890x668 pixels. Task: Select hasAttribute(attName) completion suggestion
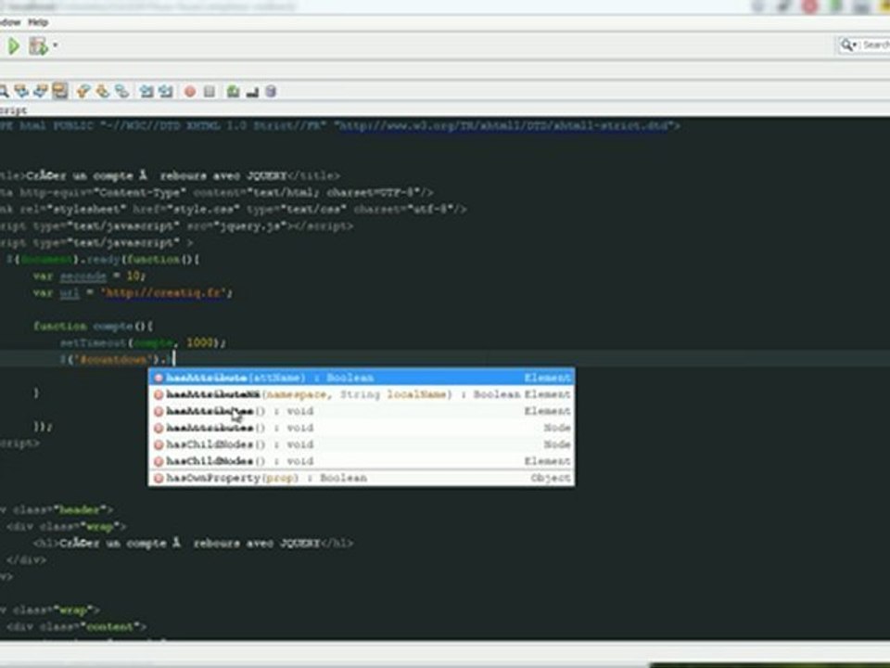[x=362, y=378]
